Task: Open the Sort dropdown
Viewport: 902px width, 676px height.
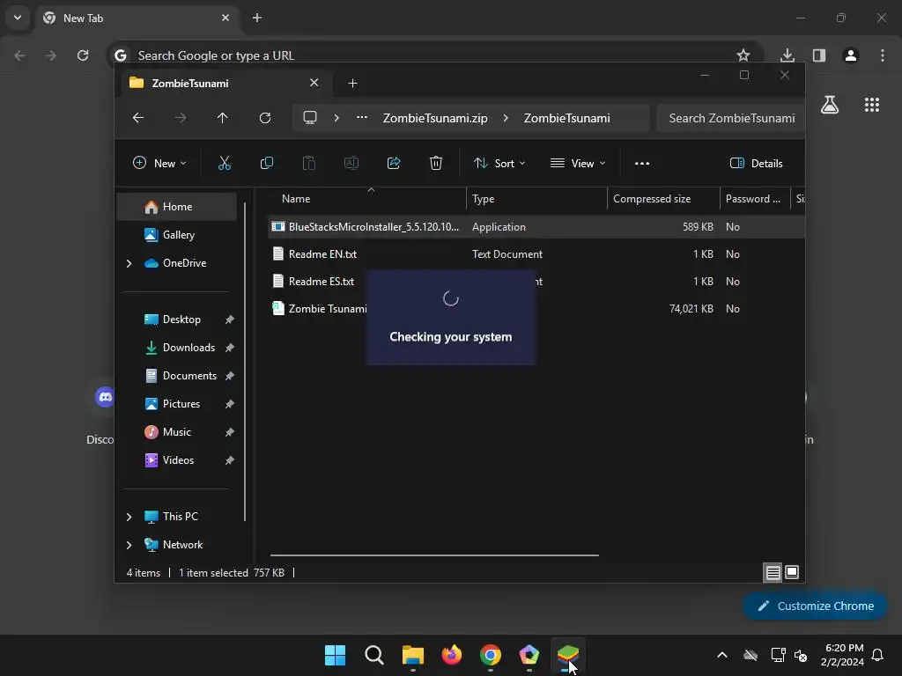Action: click(x=499, y=163)
